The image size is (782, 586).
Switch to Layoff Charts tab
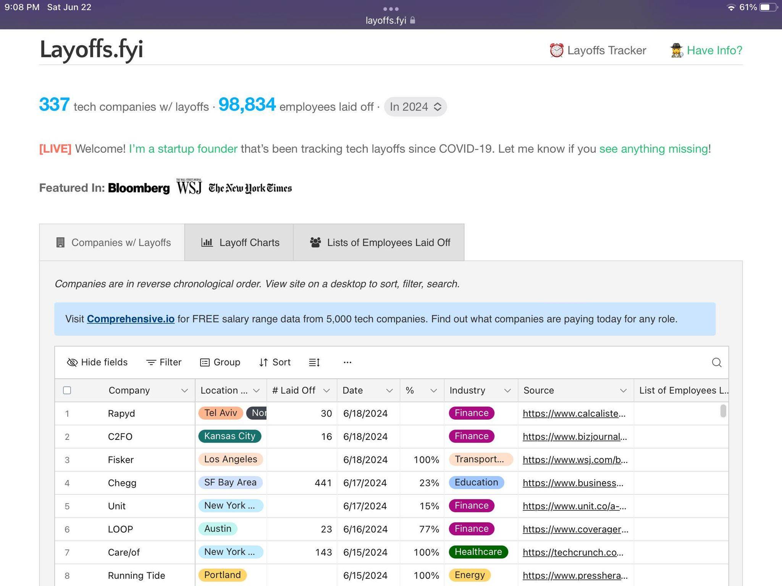[239, 243]
